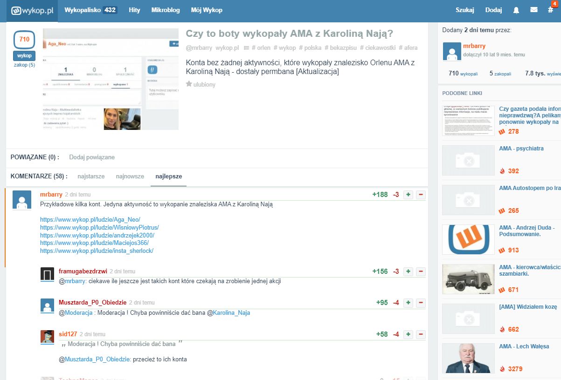Viewport: 561px width, 380px height.
Task: Click sid127's avatar icon
Action: (47, 337)
